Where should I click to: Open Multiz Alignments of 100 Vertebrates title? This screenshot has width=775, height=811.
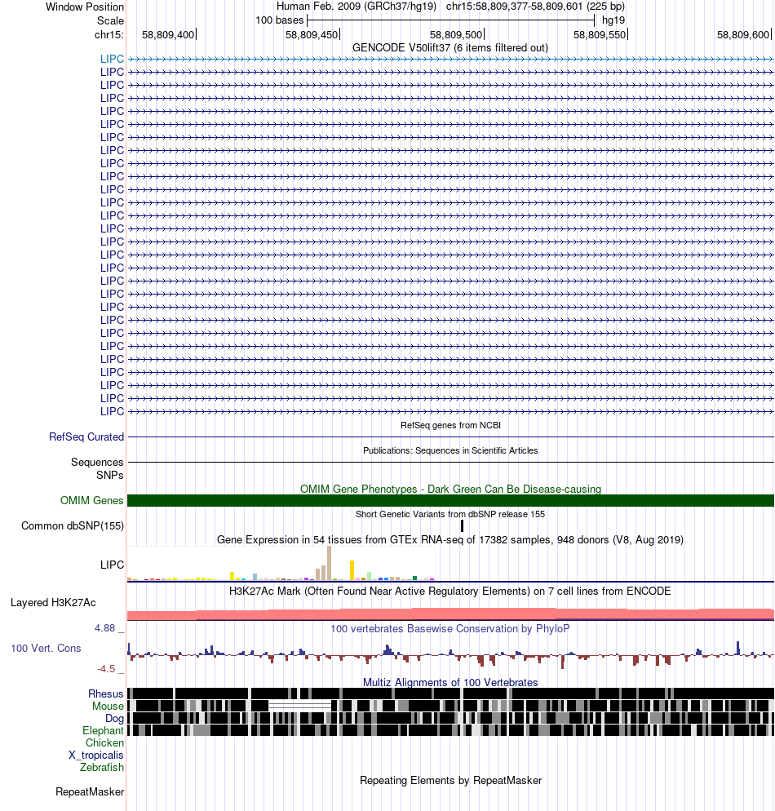point(450,682)
